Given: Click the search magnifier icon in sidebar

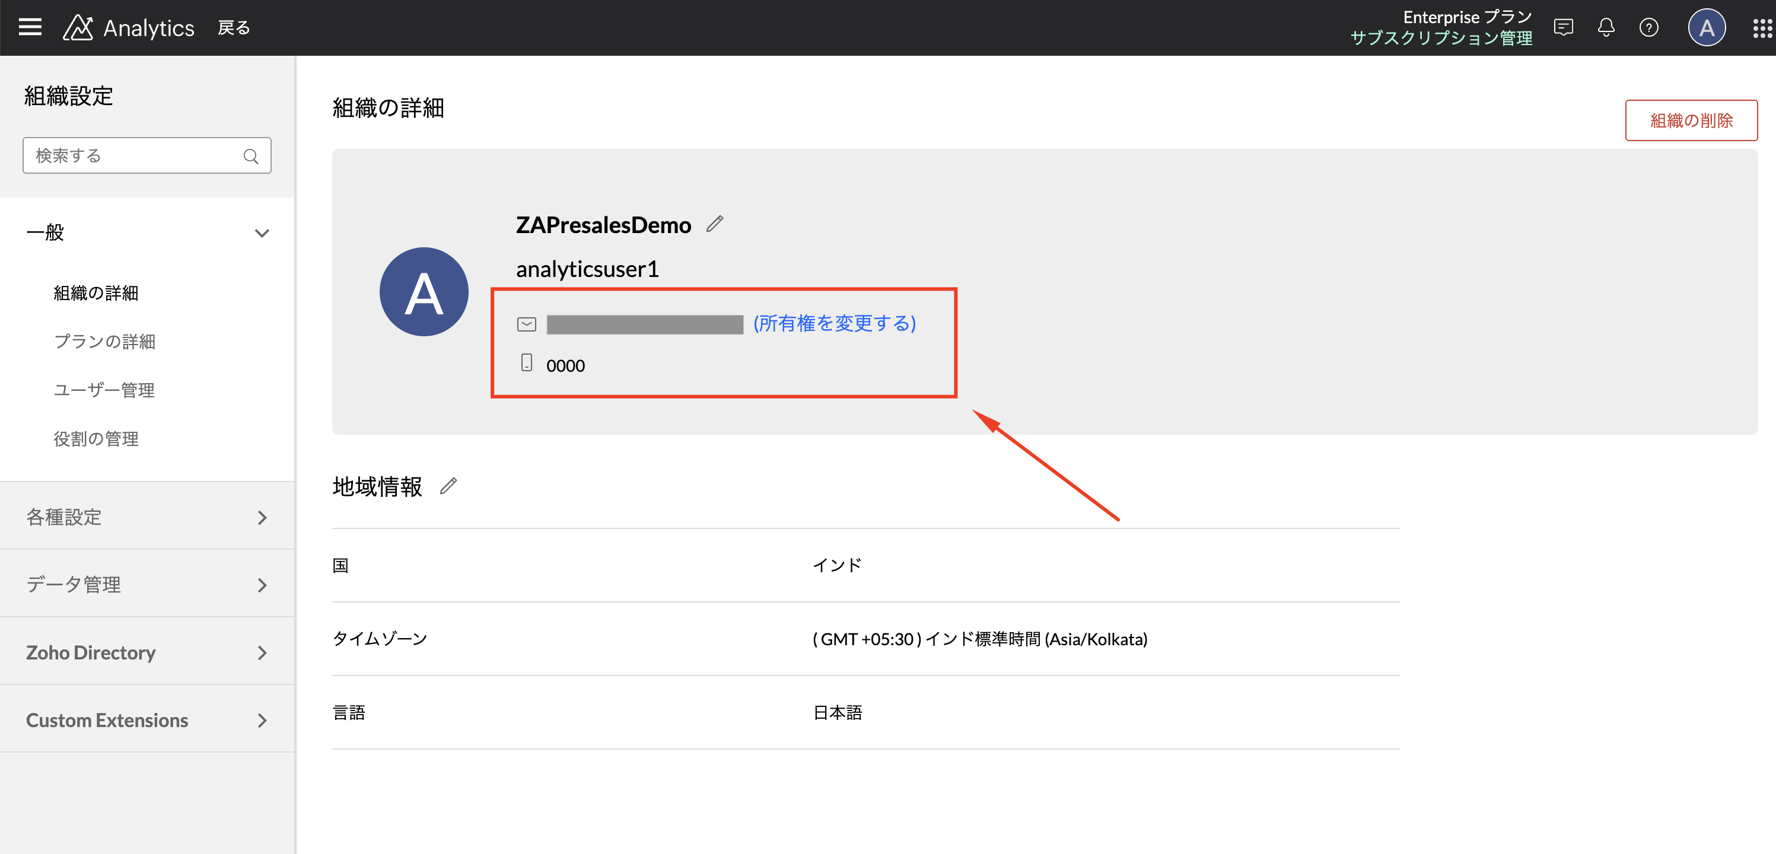Looking at the screenshot, I should click(251, 157).
